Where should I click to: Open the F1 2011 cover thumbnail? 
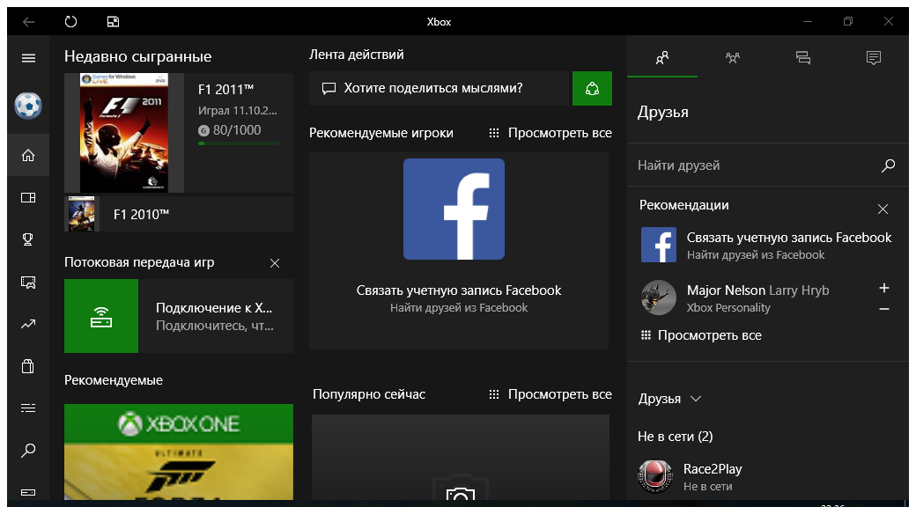(124, 133)
